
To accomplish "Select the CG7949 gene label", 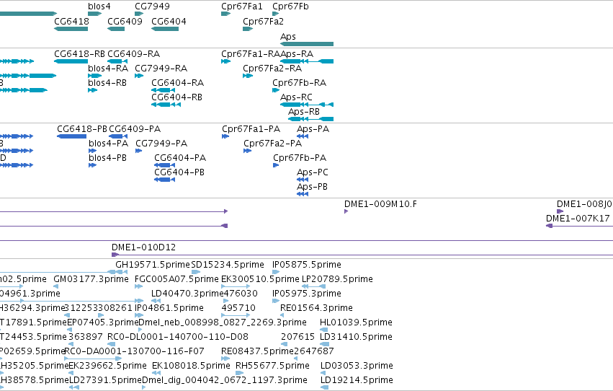I will (152, 6).
